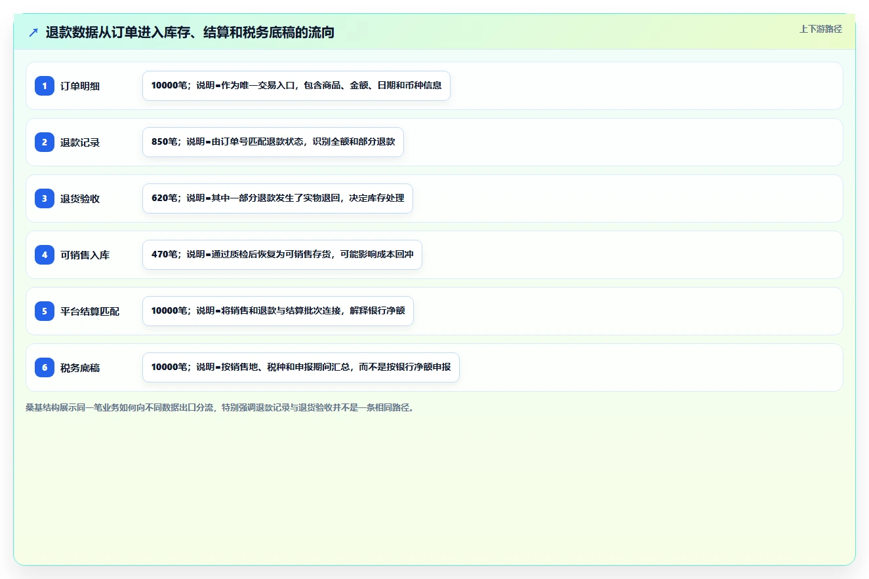Open the 10000笔 按销售地、税种 chip

tap(301, 367)
